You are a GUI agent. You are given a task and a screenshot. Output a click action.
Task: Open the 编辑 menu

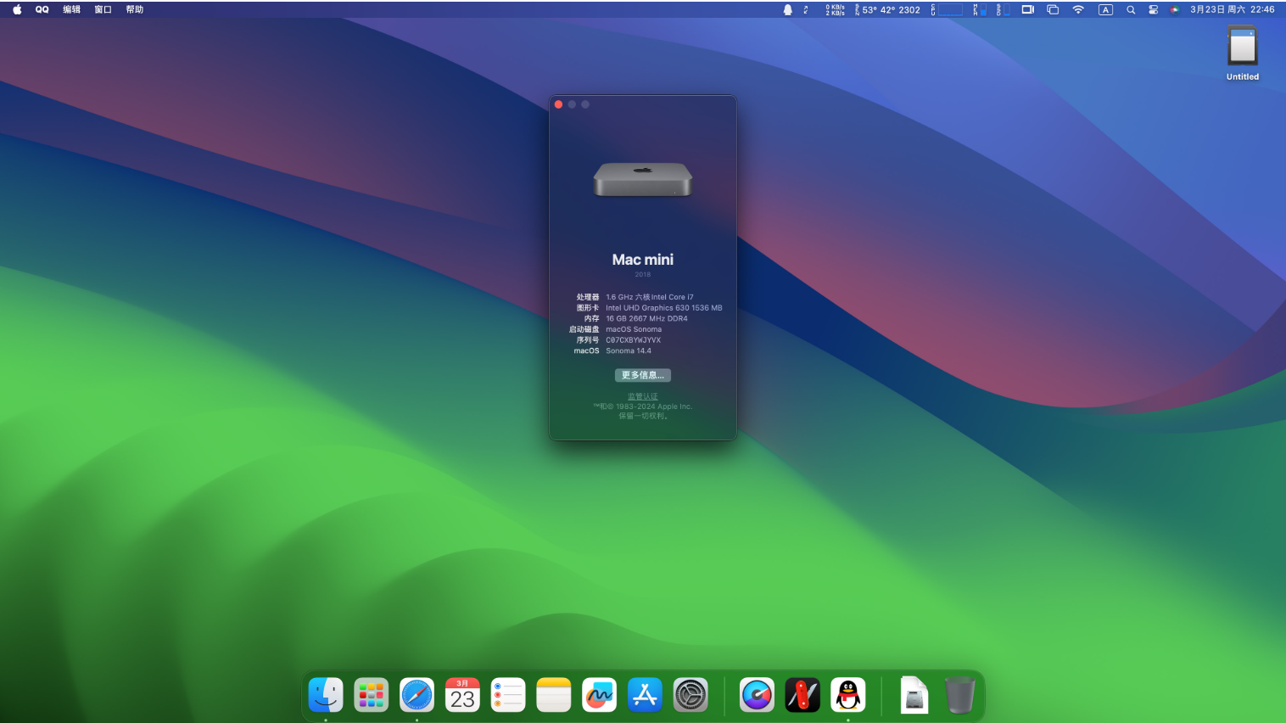tap(72, 9)
